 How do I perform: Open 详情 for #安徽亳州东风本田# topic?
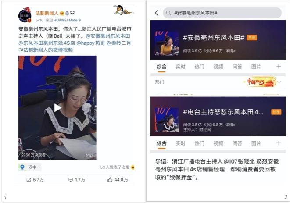tap(230, 51)
